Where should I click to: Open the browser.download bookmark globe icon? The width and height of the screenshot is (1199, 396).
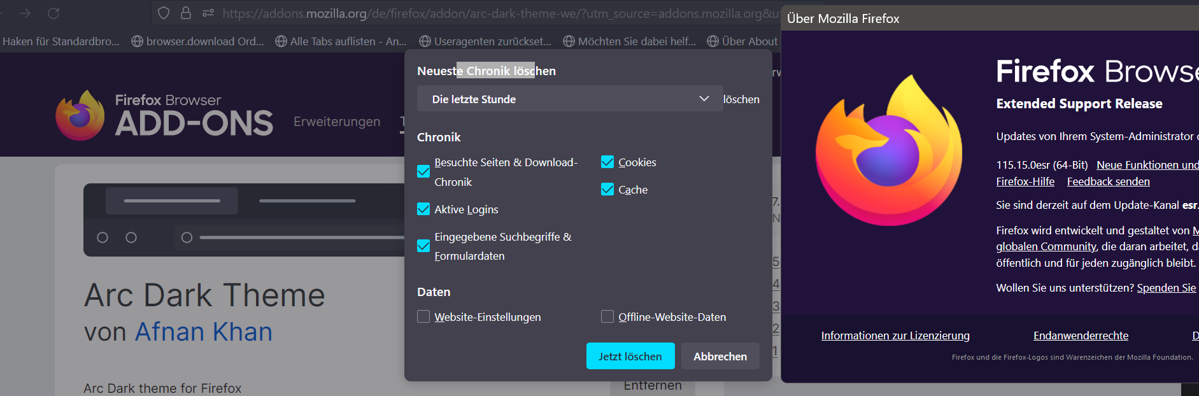click(x=137, y=41)
